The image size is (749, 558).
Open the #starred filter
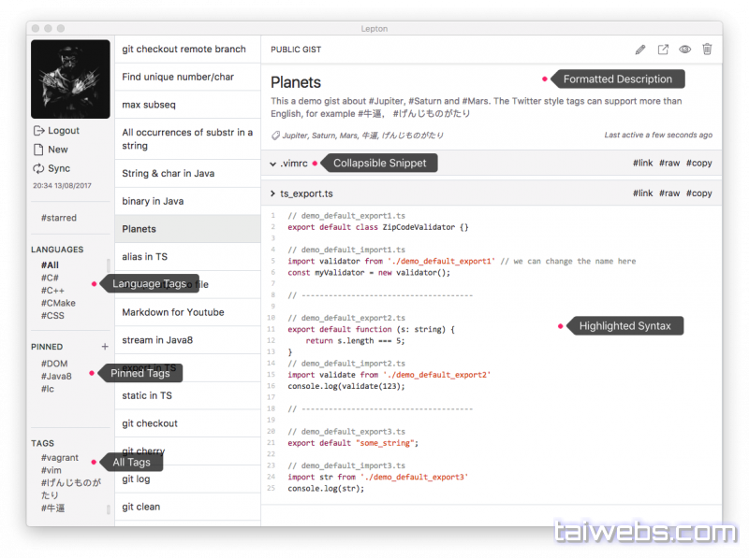point(59,218)
